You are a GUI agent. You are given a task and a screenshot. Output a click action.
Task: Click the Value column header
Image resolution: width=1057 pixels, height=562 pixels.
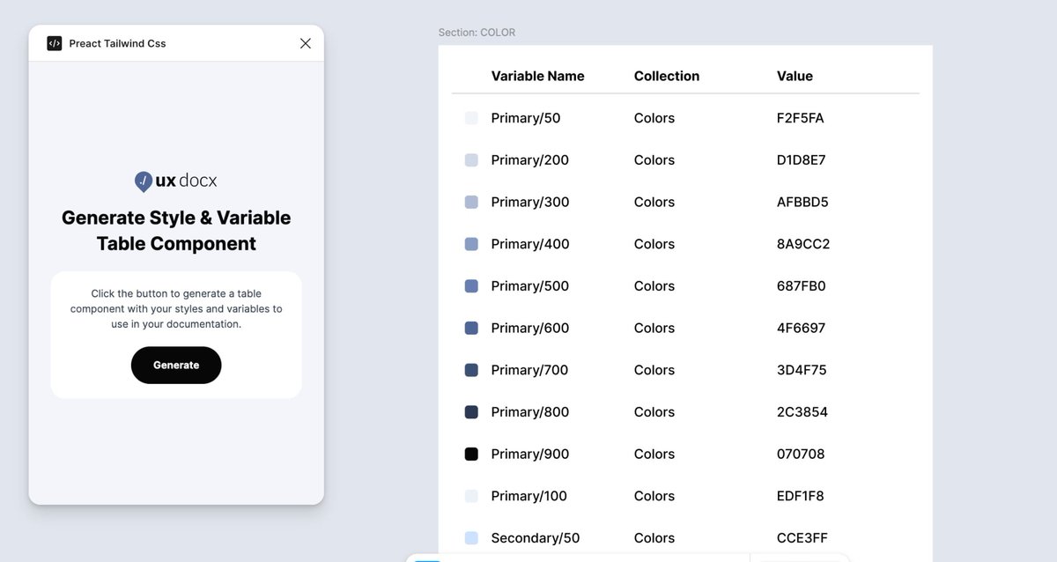[x=795, y=76]
